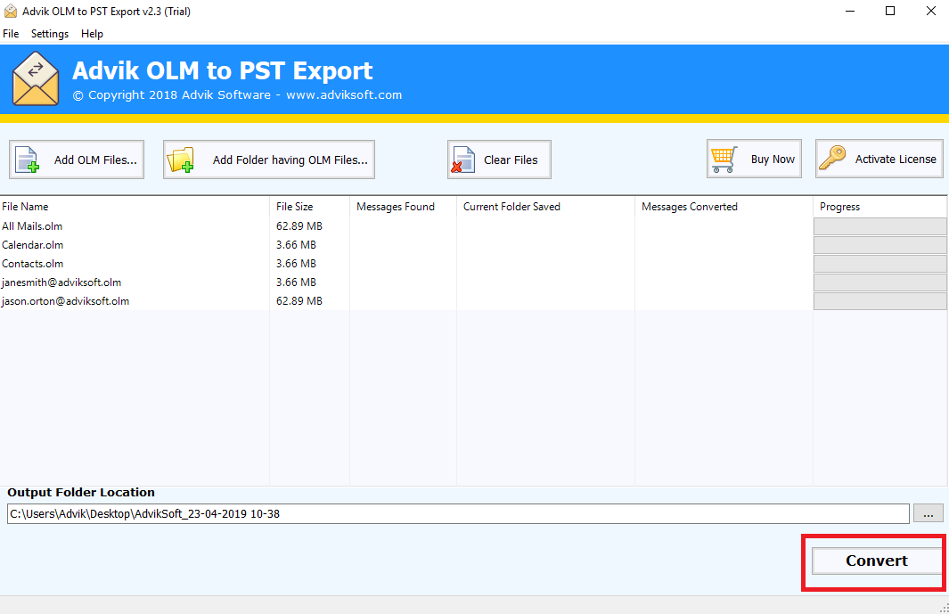This screenshot has height=614, width=949.
Task: Select the janesmith@adviksoft.olm file row
Action: tap(473, 282)
